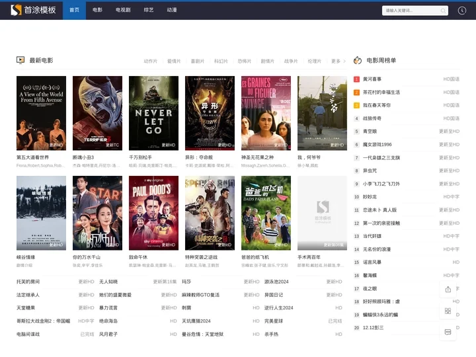Screen dimensions: 476x357
Task: Open the 神圣无花果之种 poster
Action: click(x=266, y=113)
